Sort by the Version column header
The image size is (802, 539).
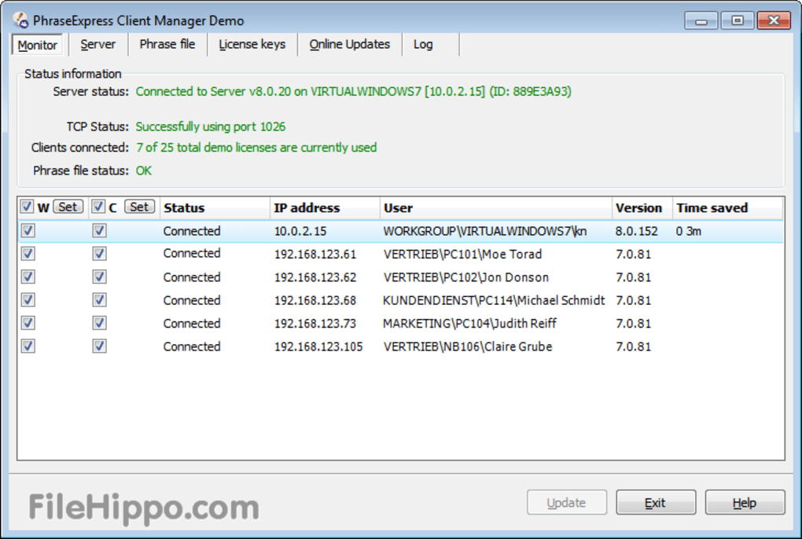pyautogui.click(x=642, y=208)
